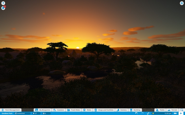Open the multi-select tool icon
The image size is (185, 115).
pos(182,110)
